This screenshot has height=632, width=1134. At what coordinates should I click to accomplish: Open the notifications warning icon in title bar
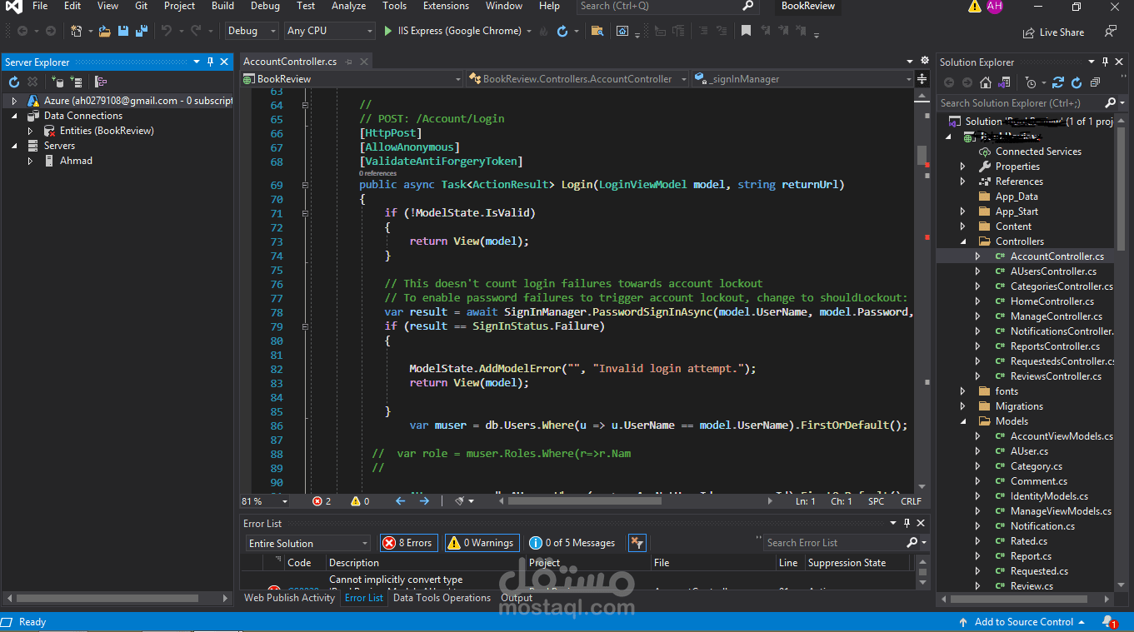click(975, 7)
